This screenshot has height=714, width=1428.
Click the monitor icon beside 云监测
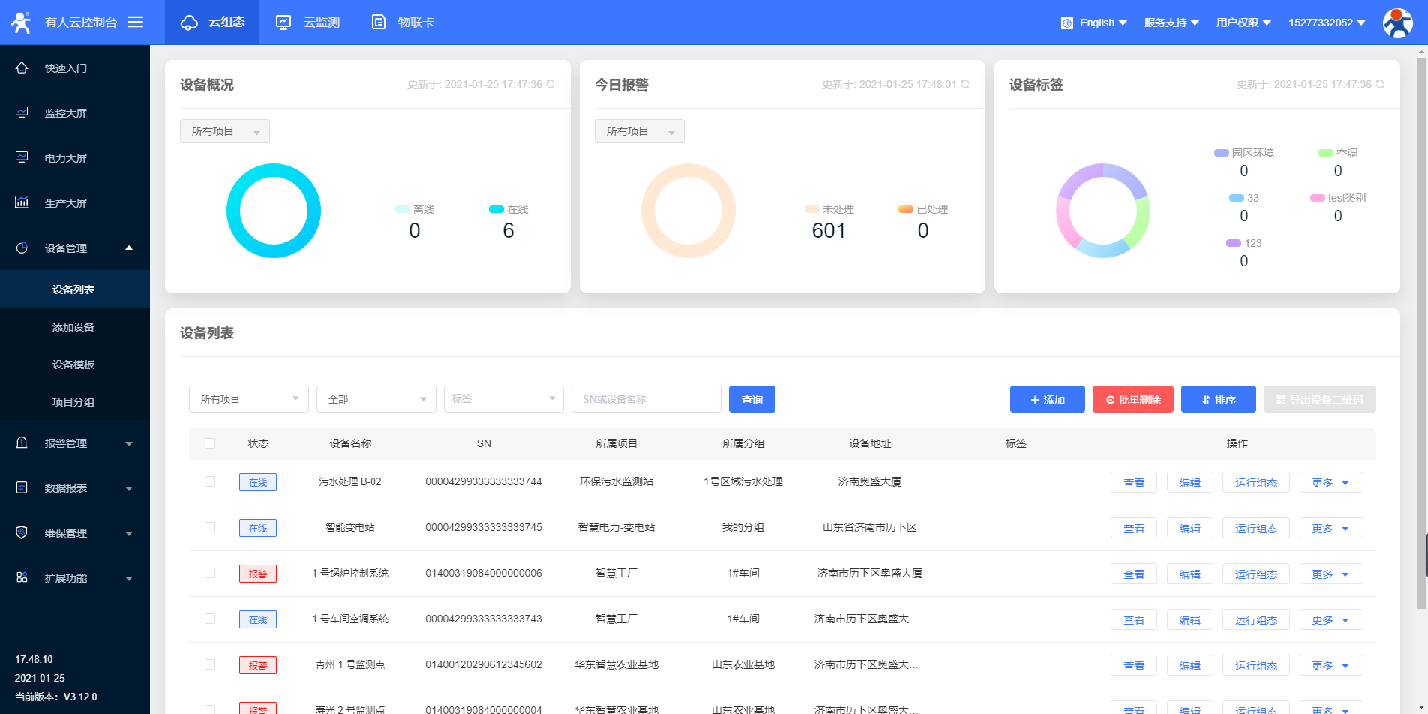(x=283, y=22)
